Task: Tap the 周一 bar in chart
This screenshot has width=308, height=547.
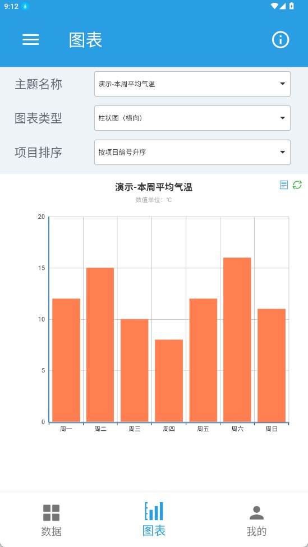Action: pos(66,360)
